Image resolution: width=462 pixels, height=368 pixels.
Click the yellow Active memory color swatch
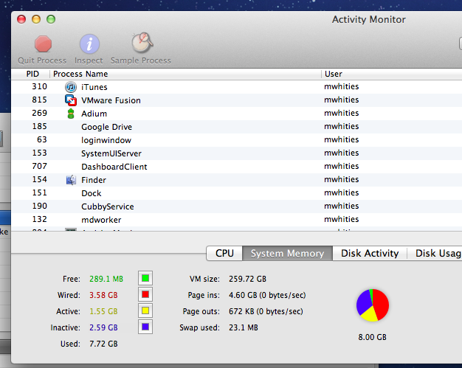click(x=145, y=310)
